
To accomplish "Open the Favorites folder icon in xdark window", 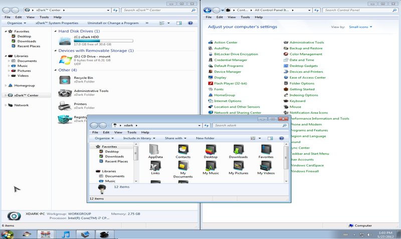I will click(x=266, y=149).
